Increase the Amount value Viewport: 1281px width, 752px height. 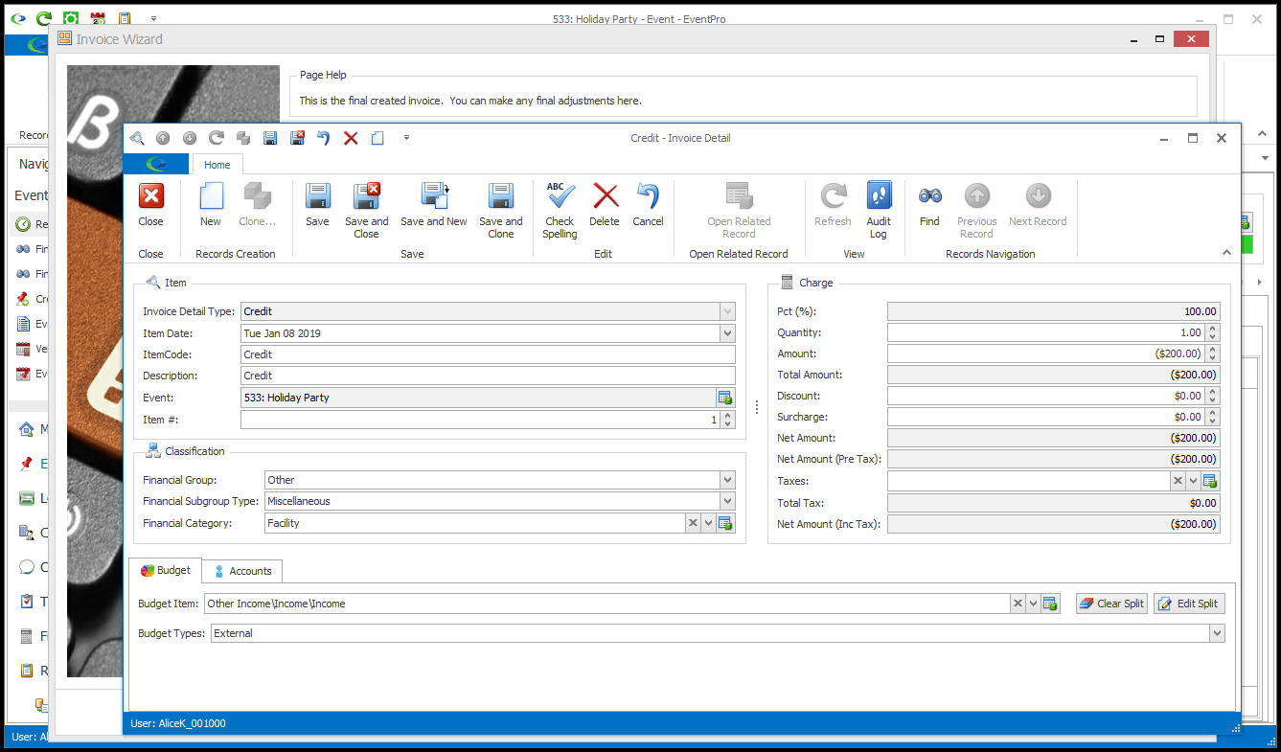click(x=1213, y=350)
